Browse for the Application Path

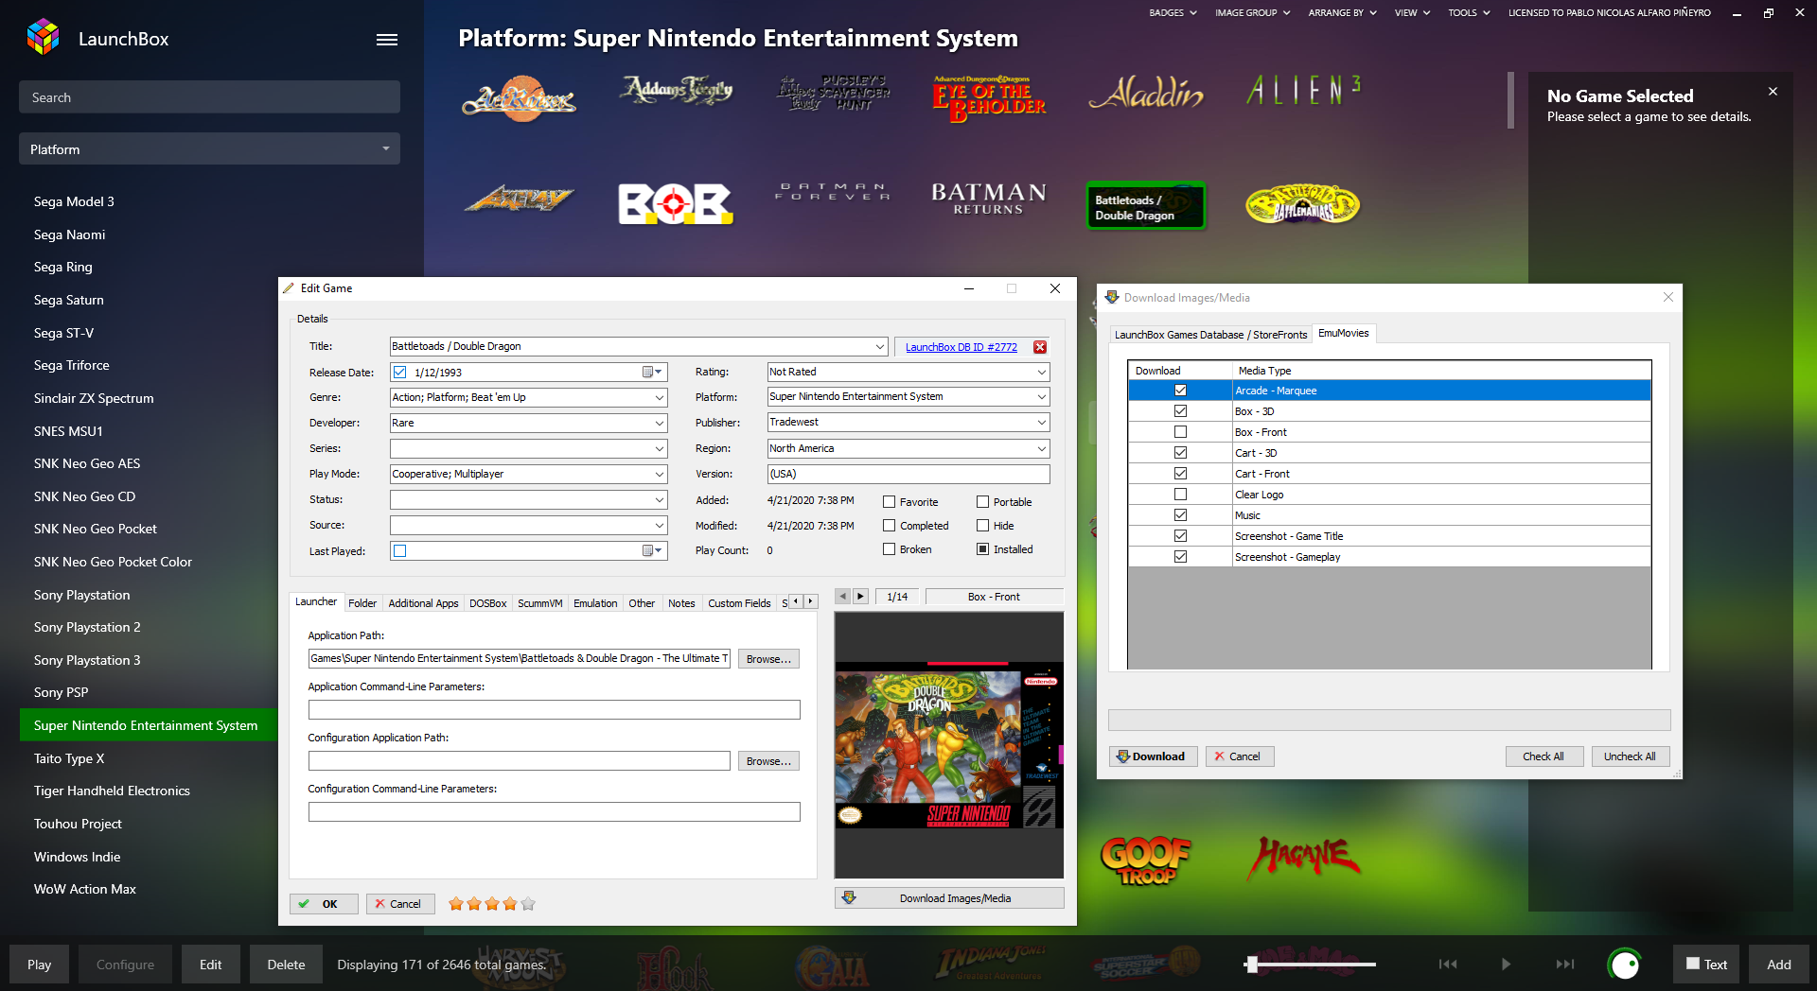tap(768, 659)
